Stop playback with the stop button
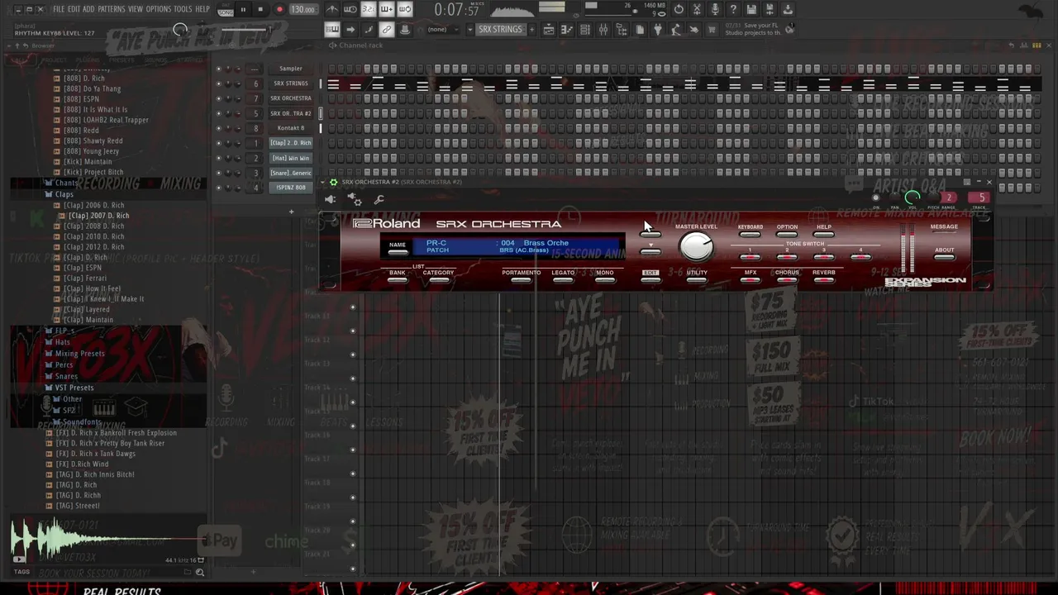Viewport: 1058px width, 595px height. [260, 10]
